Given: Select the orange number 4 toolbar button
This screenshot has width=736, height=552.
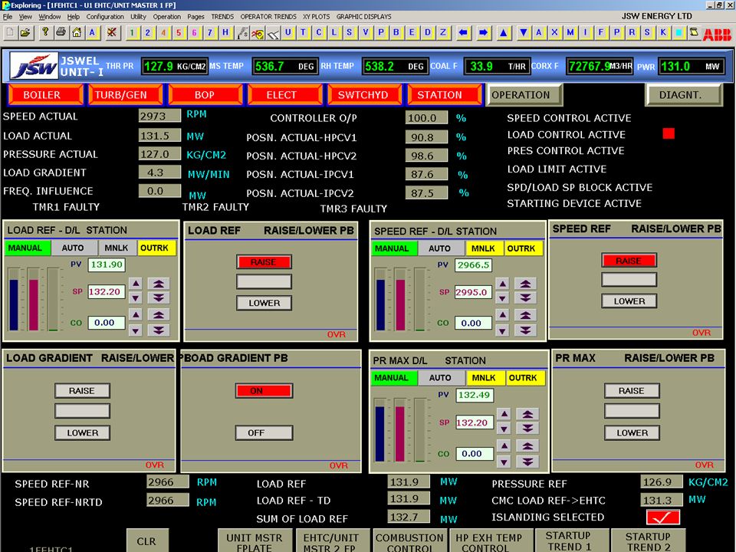Looking at the screenshot, I should (163, 33).
